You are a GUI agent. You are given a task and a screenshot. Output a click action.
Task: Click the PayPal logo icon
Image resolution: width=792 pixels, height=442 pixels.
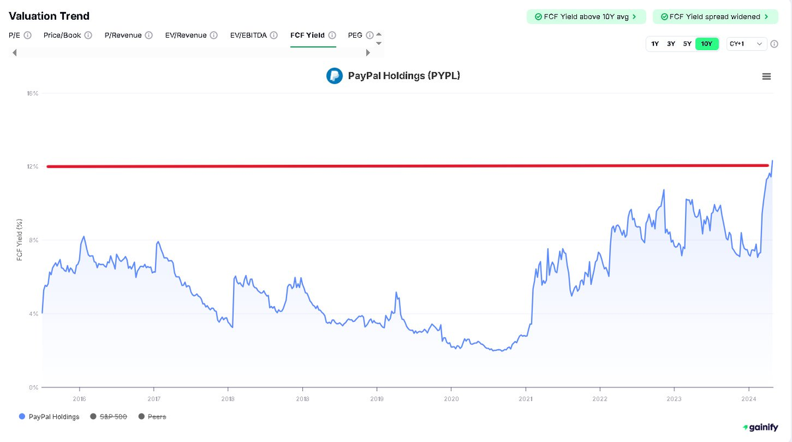[334, 76]
